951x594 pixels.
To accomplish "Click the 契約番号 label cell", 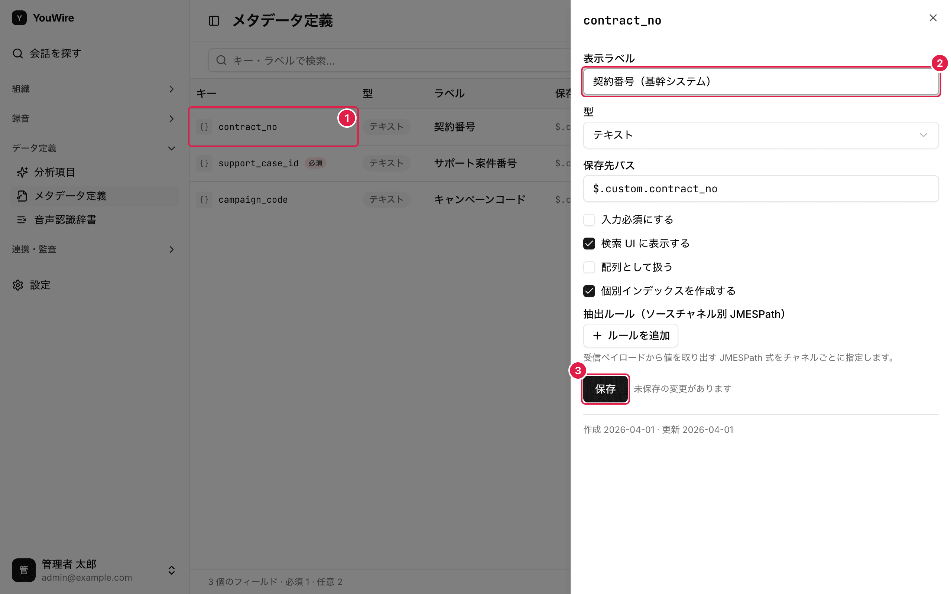I will coord(455,127).
